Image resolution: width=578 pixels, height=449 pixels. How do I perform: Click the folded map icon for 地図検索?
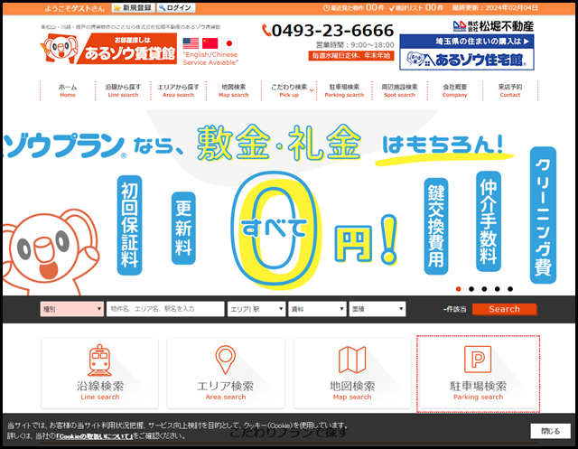point(352,360)
